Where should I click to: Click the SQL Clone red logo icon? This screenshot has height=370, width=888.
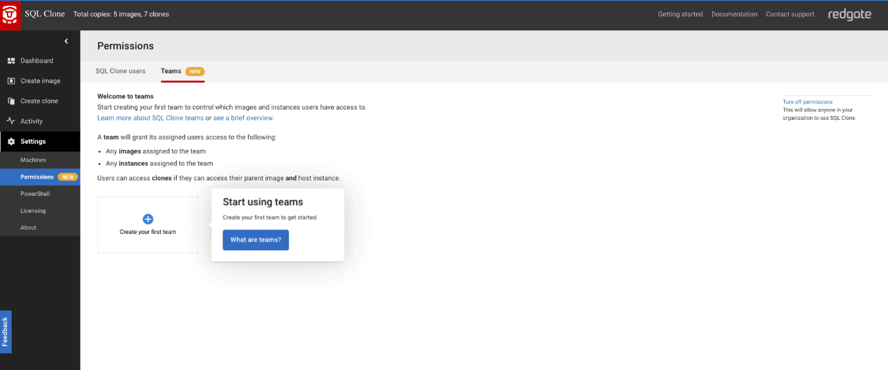10,15
